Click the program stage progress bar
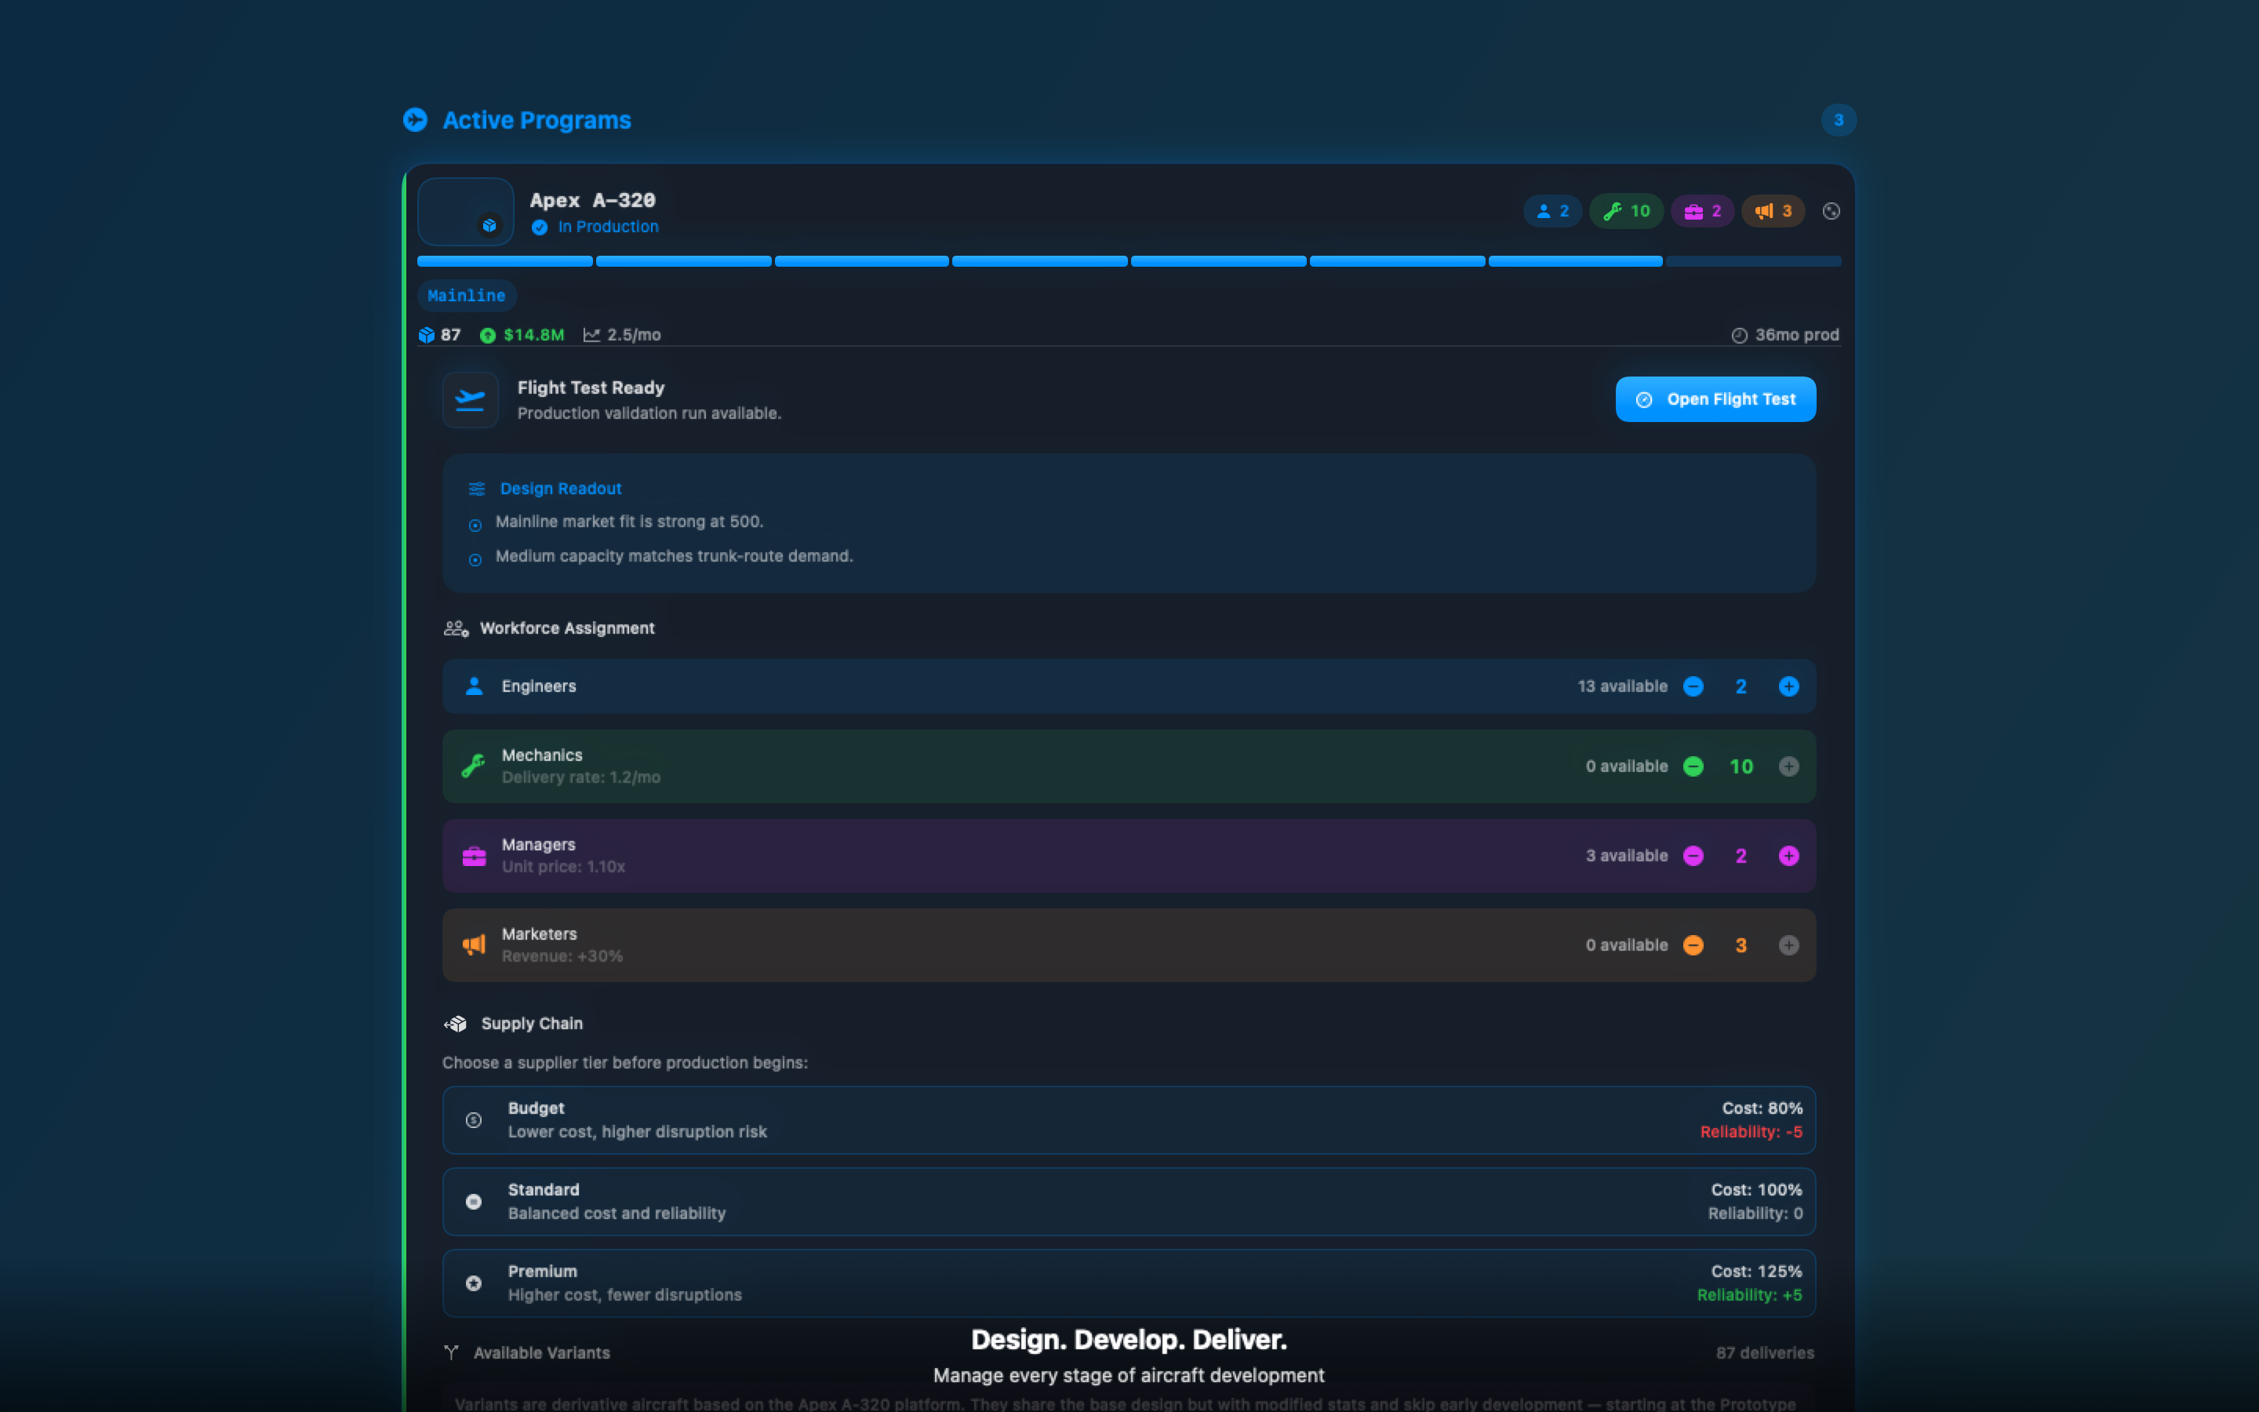The height and width of the screenshot is (1412, 2259). [x=1129, y=261]
